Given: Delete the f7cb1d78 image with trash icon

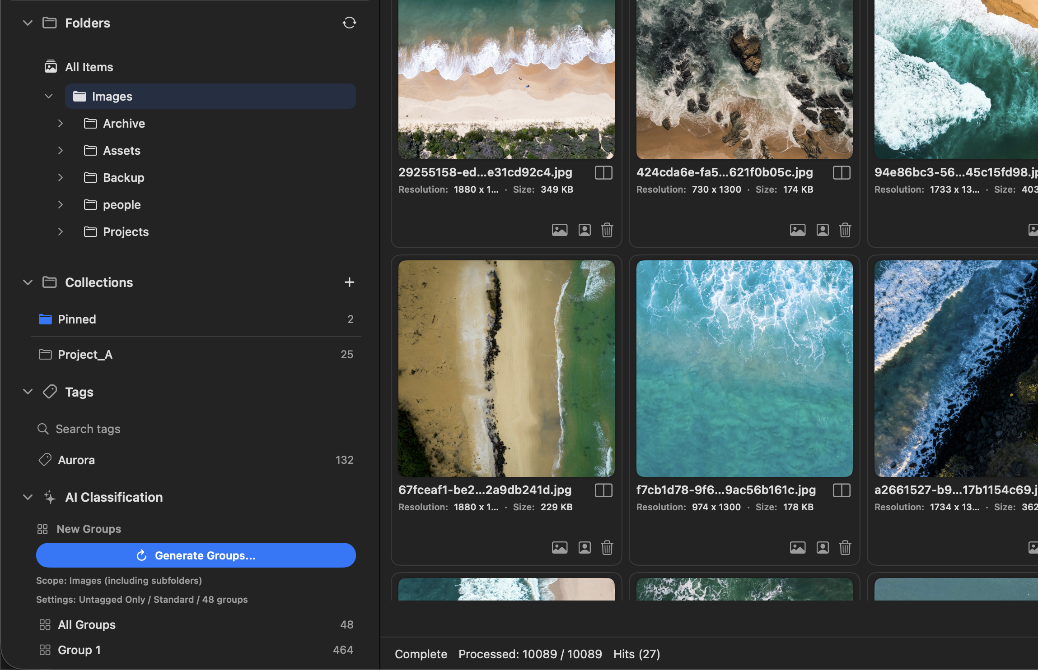Looking at the screenshot, I should [x=845, y=548].
